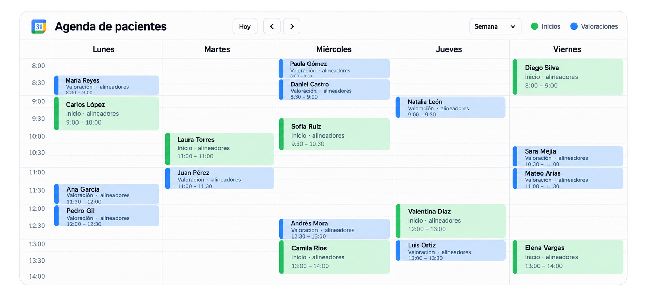Open Sara Mejía valoración appointment
Screen dimensions: 646x296
[568, 156]
